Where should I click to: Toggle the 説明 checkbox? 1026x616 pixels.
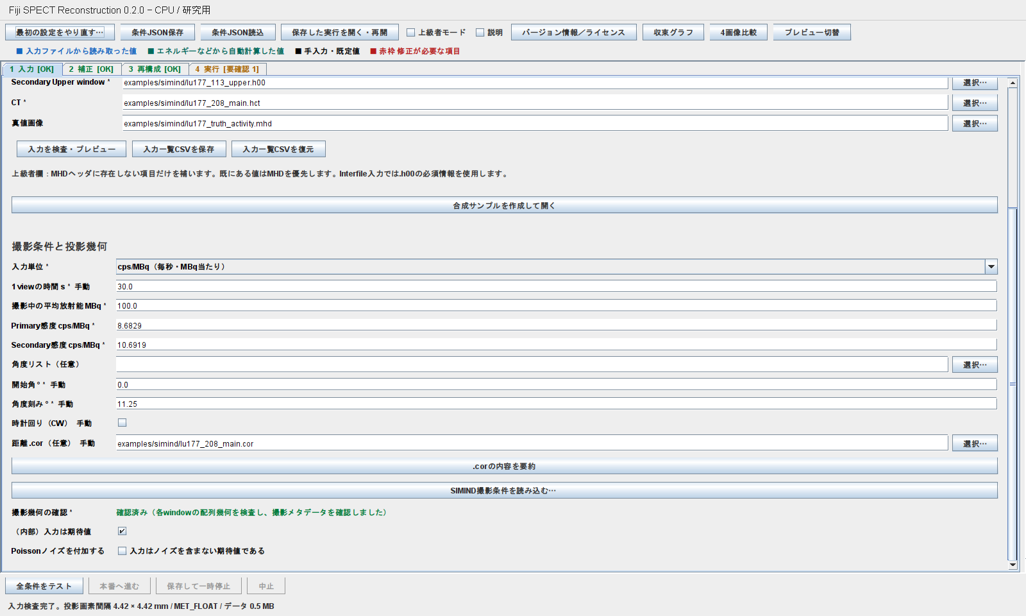(x=480, y=32)
